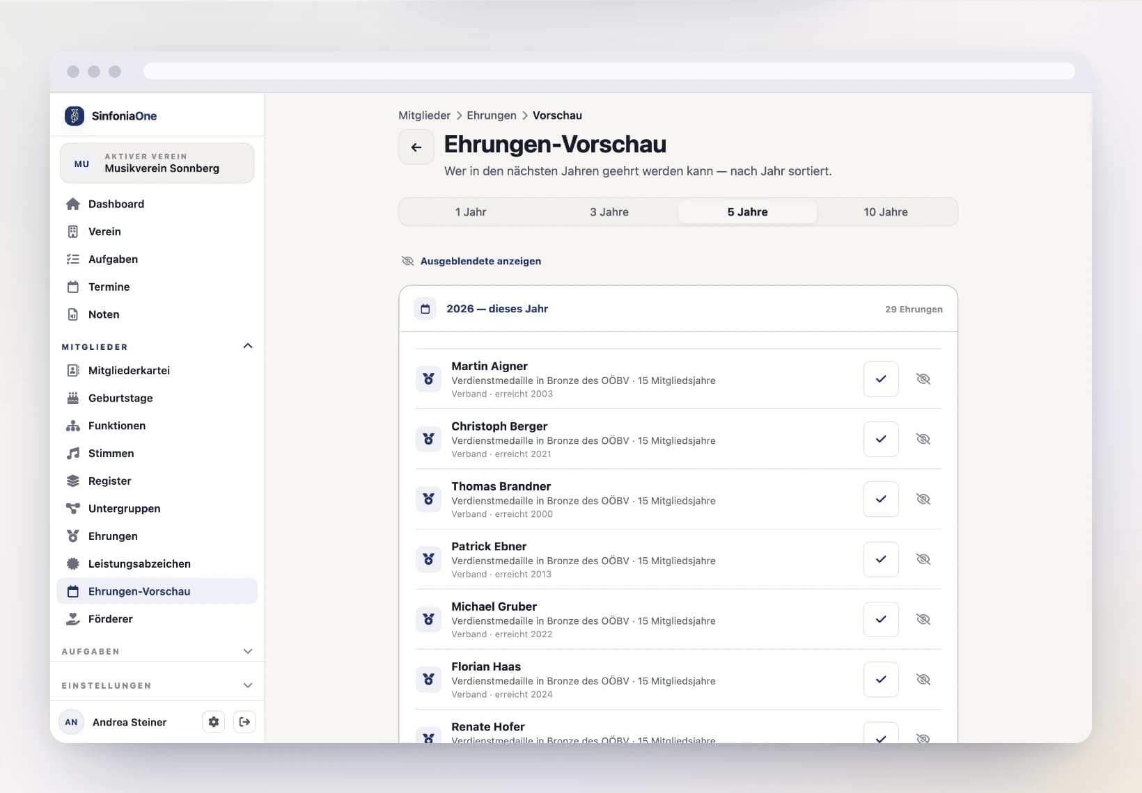Open Mitglieder breadcrumb link
The image size is (1142, 793).
[x=424, y=115]
